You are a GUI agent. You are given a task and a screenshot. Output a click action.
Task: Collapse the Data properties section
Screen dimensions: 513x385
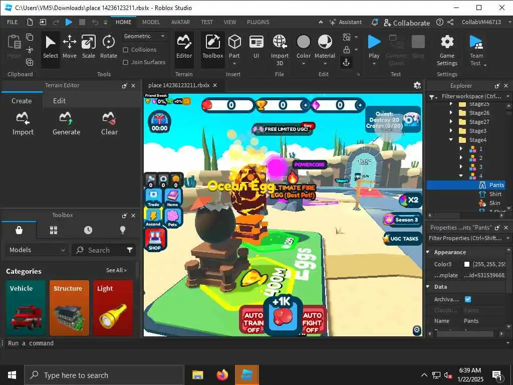point(428,287)
